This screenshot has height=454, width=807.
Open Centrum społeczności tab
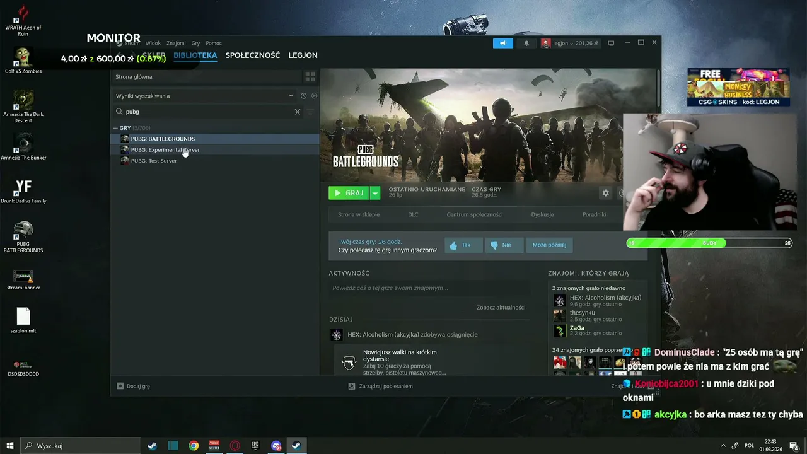pos(475,214)
